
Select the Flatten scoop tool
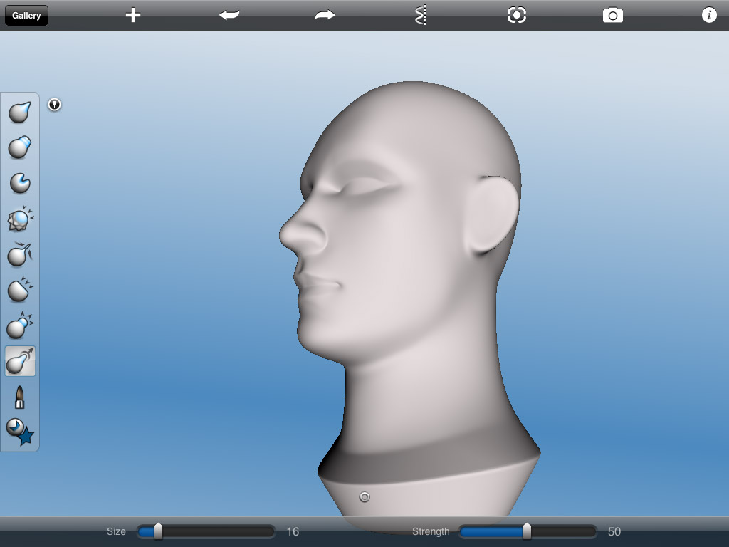[x=20, y=183]
